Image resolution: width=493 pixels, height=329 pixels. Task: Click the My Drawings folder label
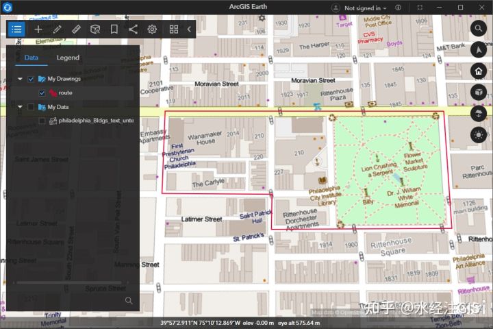tap(64, 79)
